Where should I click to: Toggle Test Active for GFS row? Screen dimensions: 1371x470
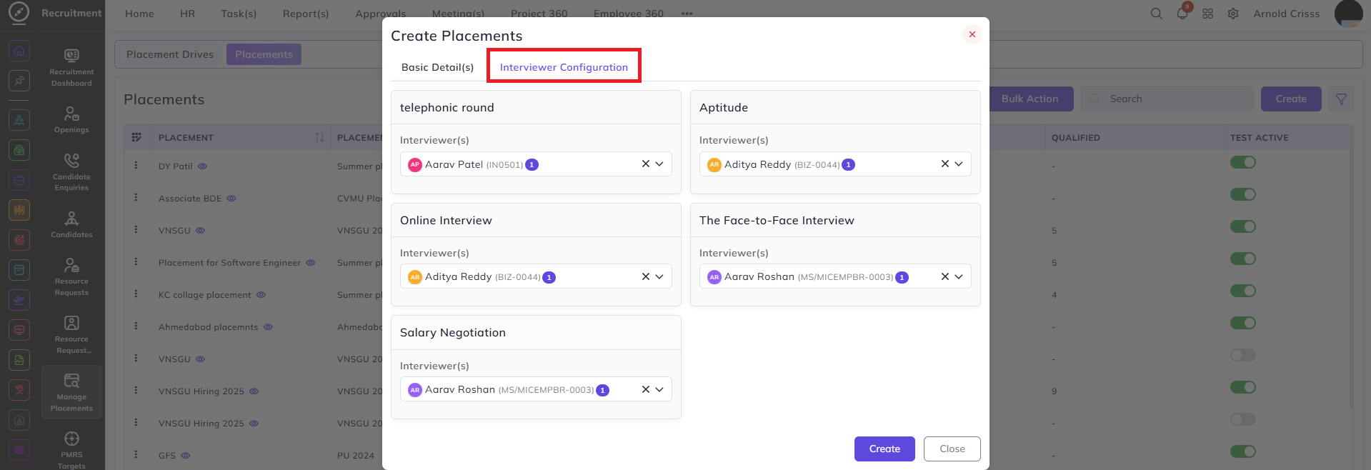pos(1242,451)
